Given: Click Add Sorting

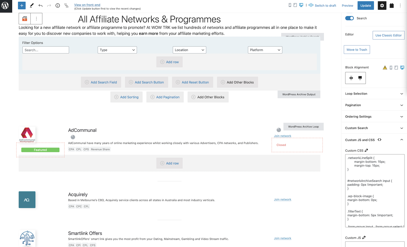Looking at the screenshot, I should coord(126,97).
